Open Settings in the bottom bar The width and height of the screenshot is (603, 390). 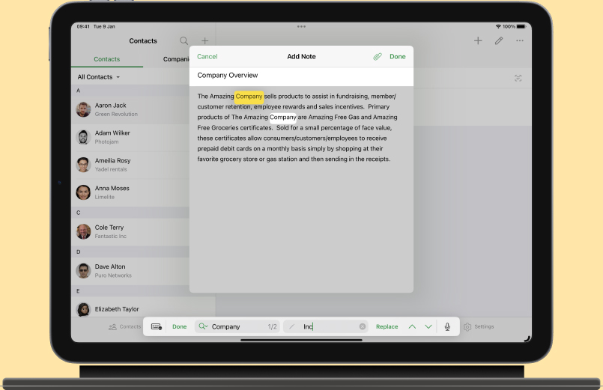479,327
